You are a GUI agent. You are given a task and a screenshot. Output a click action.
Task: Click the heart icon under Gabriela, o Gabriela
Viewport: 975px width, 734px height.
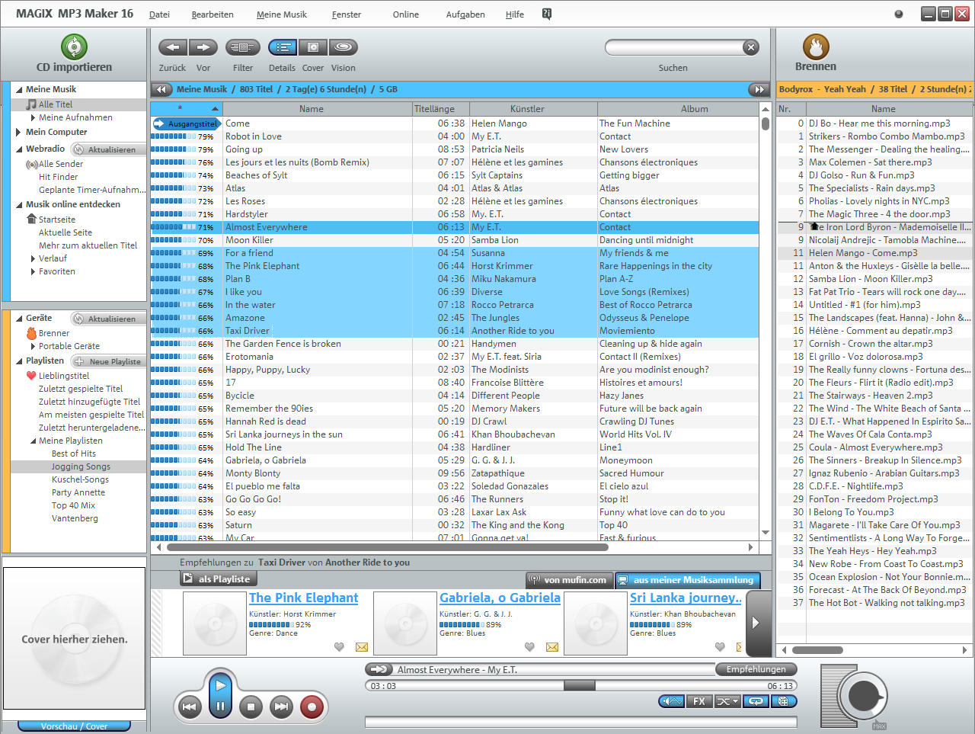pos(529,647)
